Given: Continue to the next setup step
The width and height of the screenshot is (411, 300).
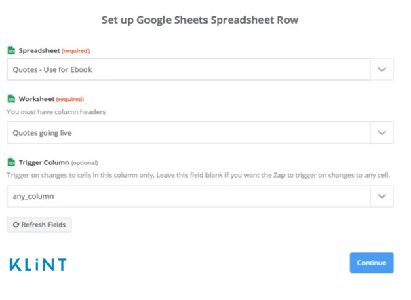Looking at the screenshot, I should click(372, 263).
